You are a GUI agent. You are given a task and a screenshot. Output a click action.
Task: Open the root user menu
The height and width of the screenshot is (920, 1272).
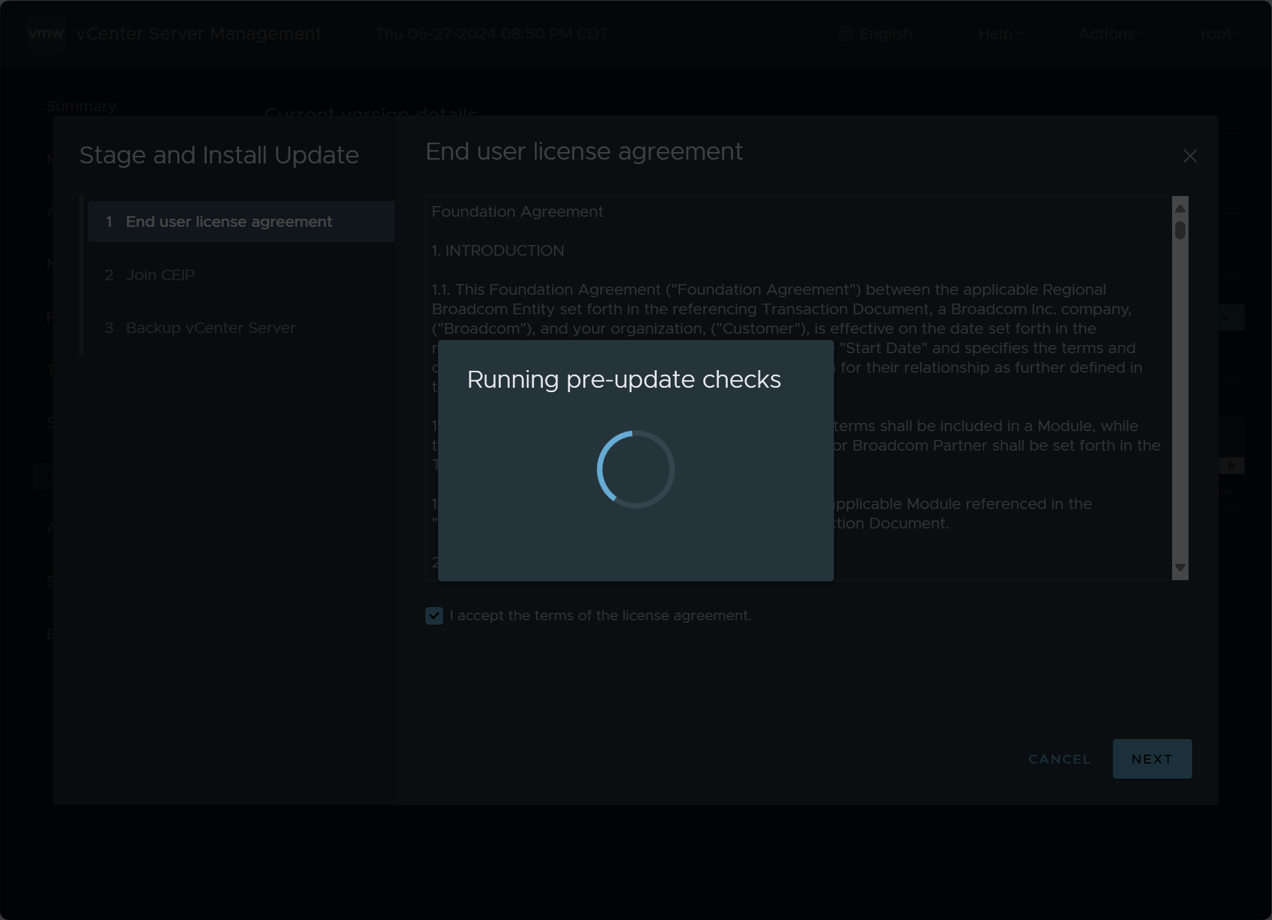(1220, 34)
